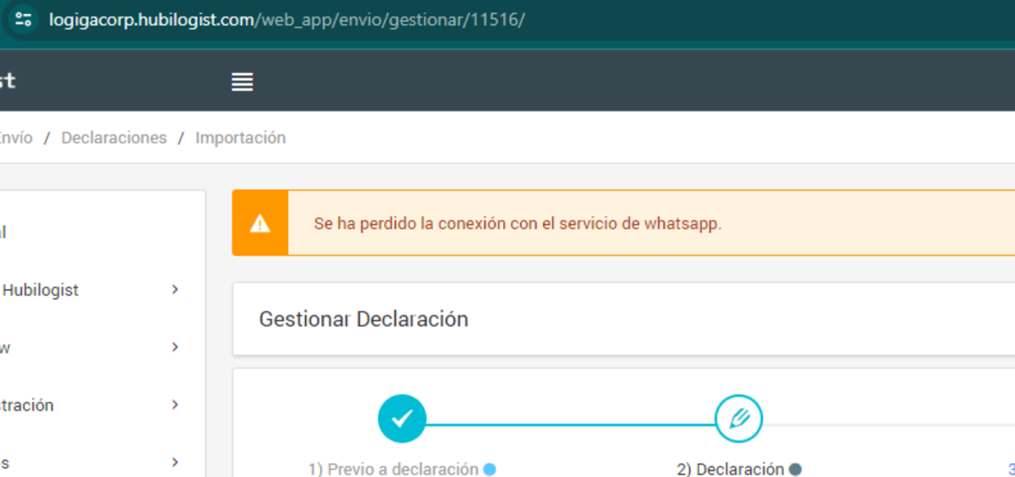
Task: Click the WhatsApp connection lost alert message
Action: click(x=517, y=224)
